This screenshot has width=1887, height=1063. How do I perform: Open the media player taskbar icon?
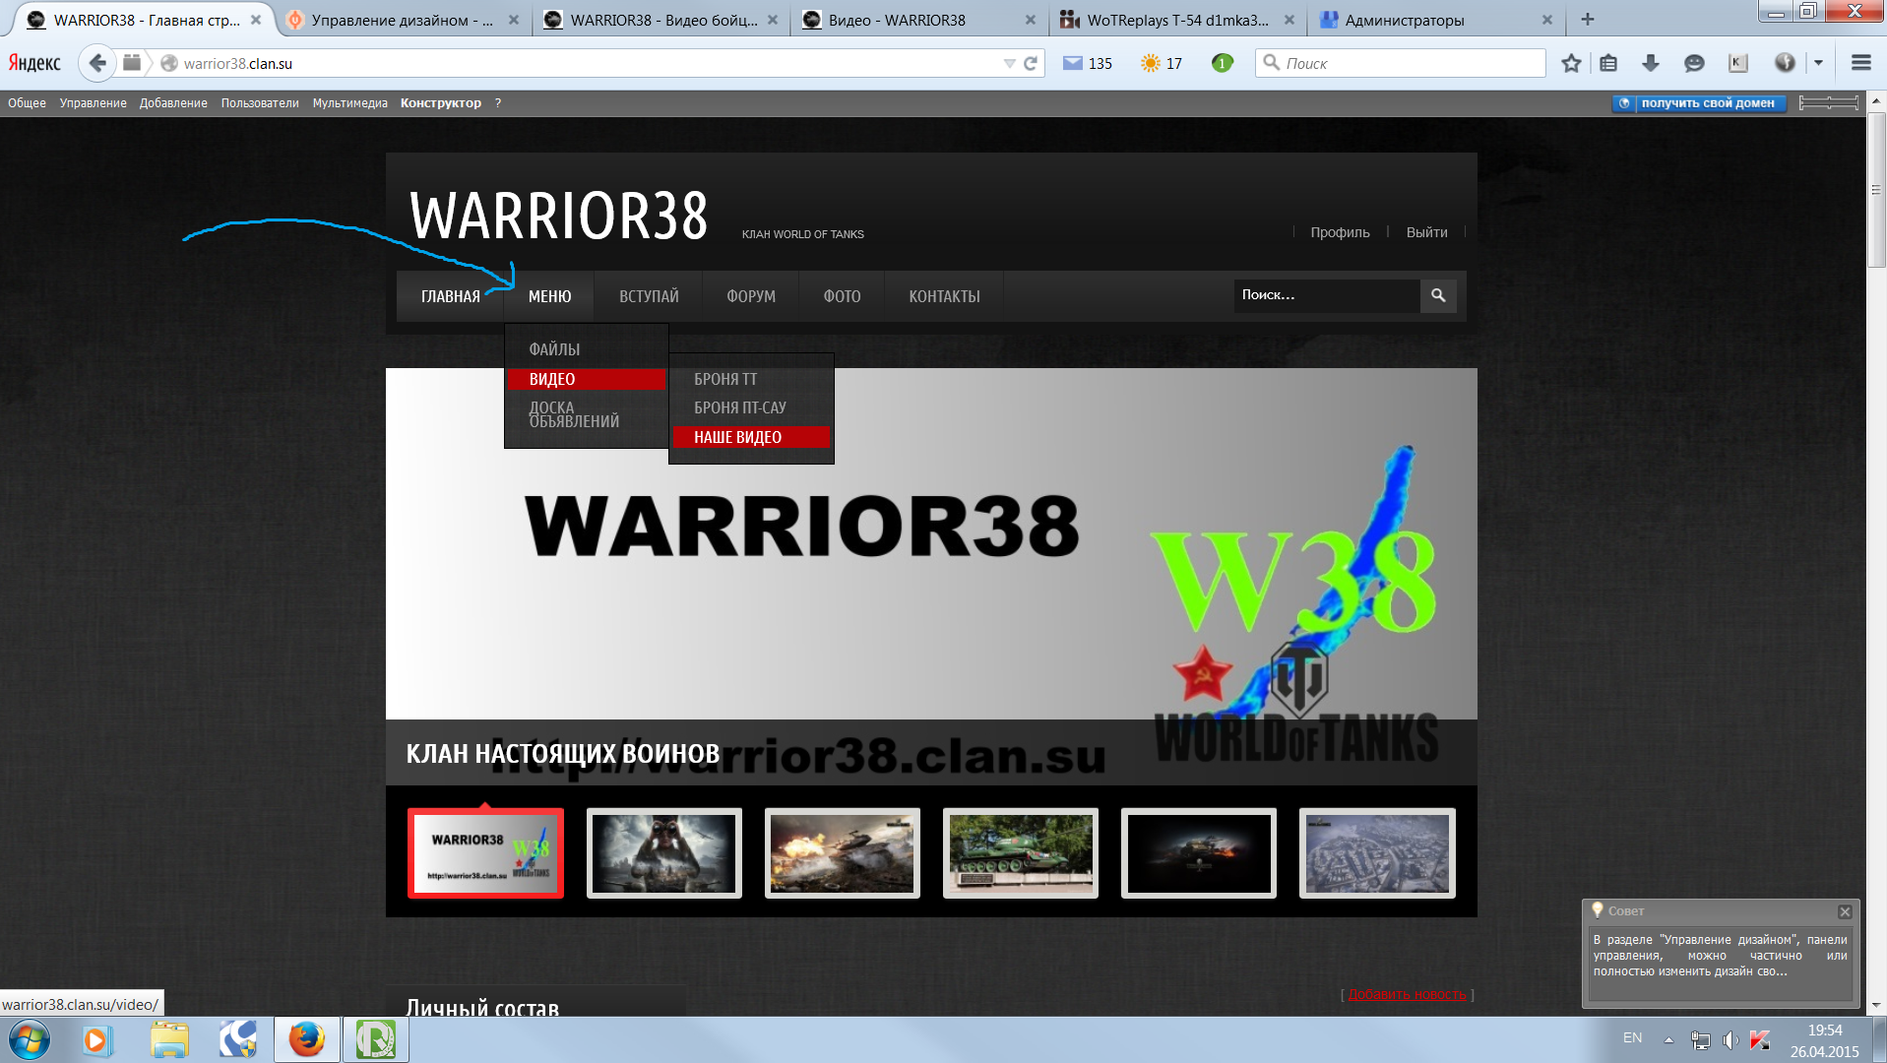(x=96, y=1039)
